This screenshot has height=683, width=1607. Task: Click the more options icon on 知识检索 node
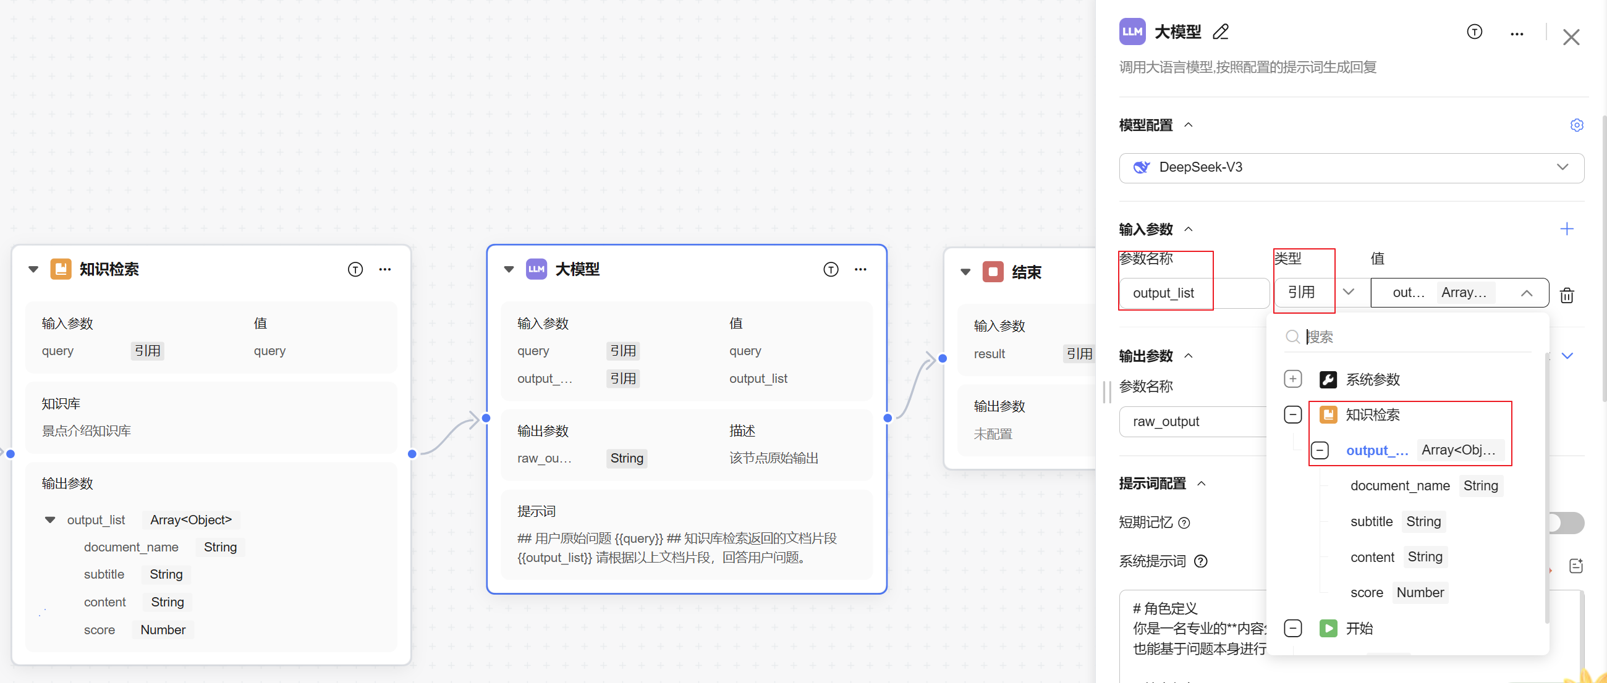pyautogui.click(x=385, y=269)
